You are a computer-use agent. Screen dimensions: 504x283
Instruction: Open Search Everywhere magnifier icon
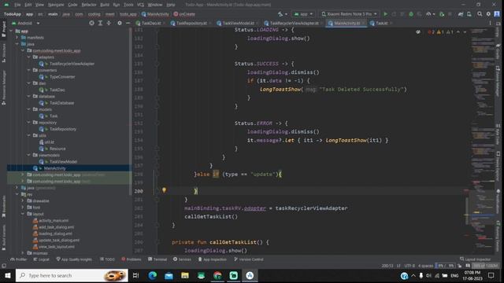tap(480, 14)
